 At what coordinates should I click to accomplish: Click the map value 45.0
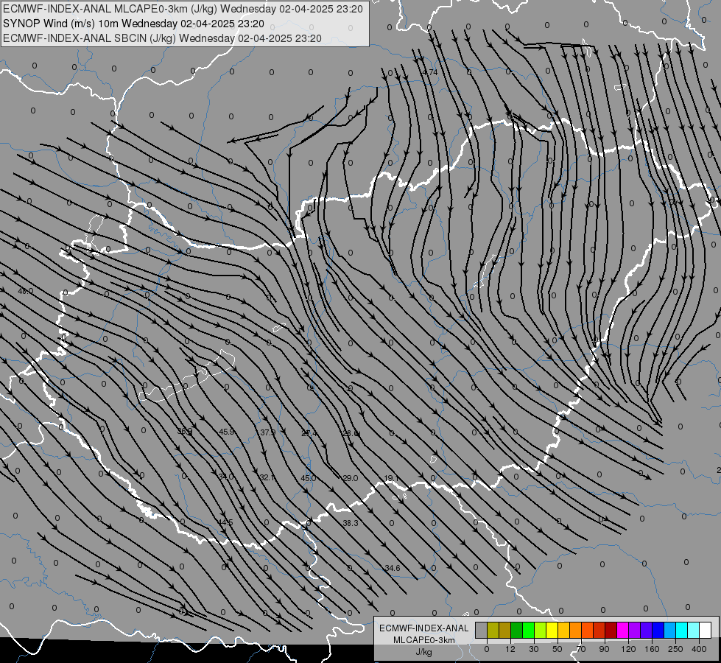[x=308, y=478]
